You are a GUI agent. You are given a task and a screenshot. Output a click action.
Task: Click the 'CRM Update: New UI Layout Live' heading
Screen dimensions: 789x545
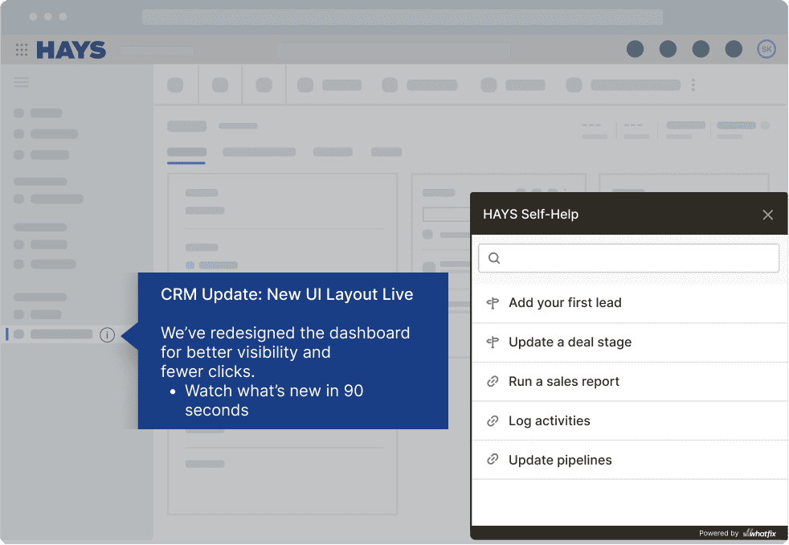click(287, 294)
